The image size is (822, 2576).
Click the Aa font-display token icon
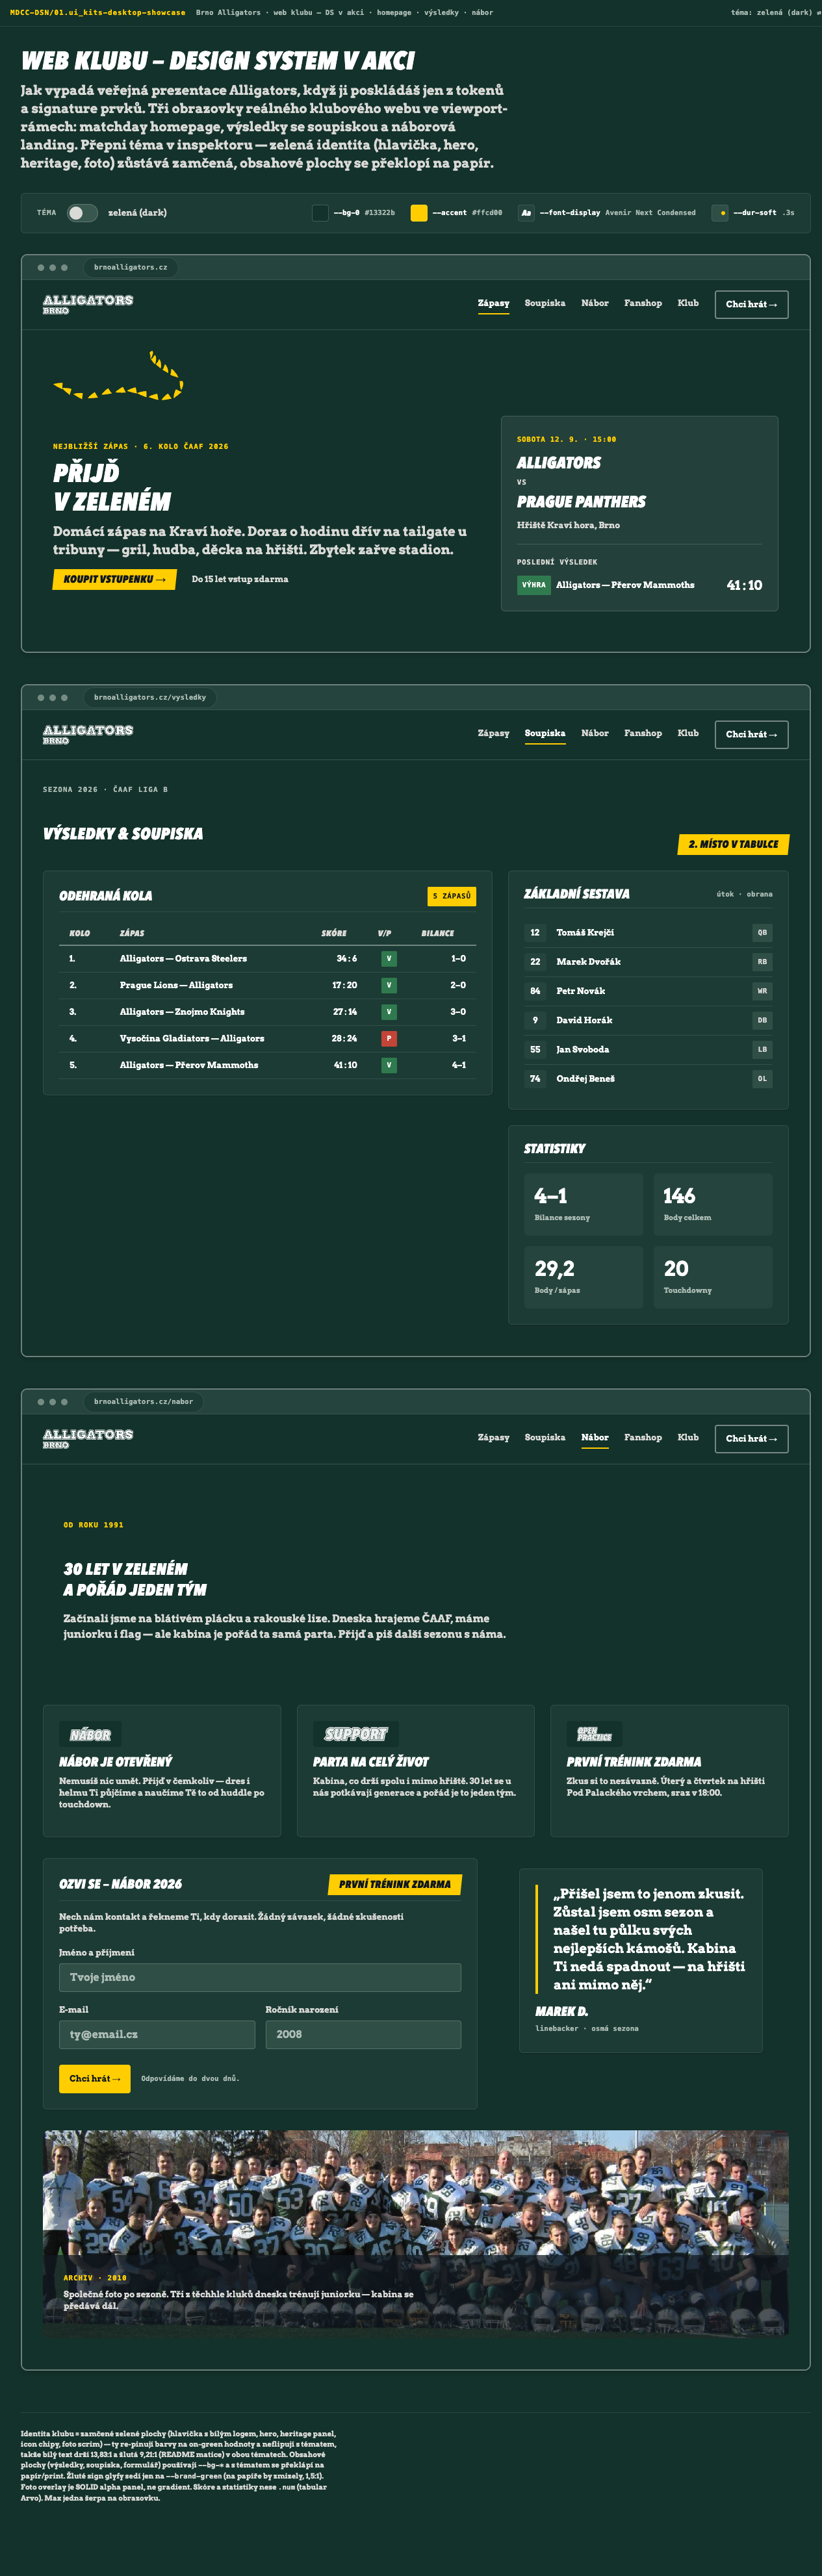[526, 213]
